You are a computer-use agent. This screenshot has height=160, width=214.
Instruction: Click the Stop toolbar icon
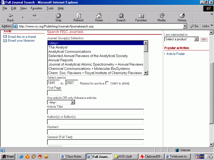[x=58, y=16]
